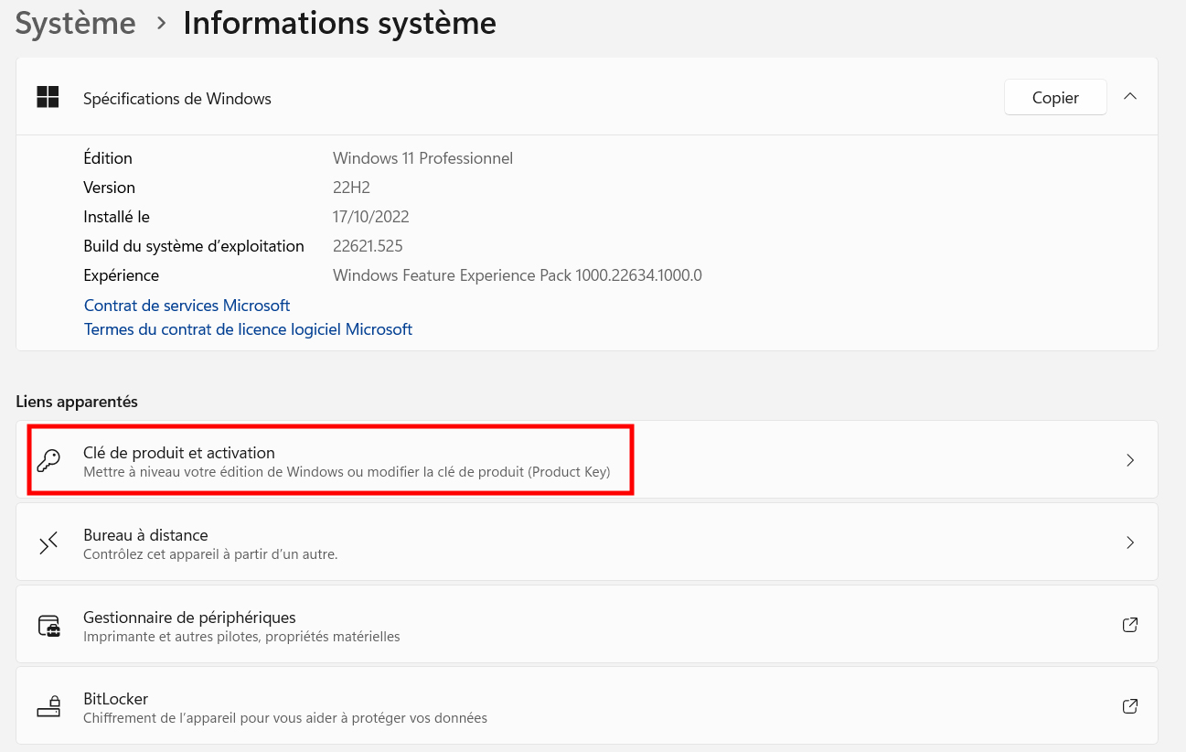Click the Informations système breadcrumb title
1186x752 pixels.
pyautogui.click(x=339, y=23)
